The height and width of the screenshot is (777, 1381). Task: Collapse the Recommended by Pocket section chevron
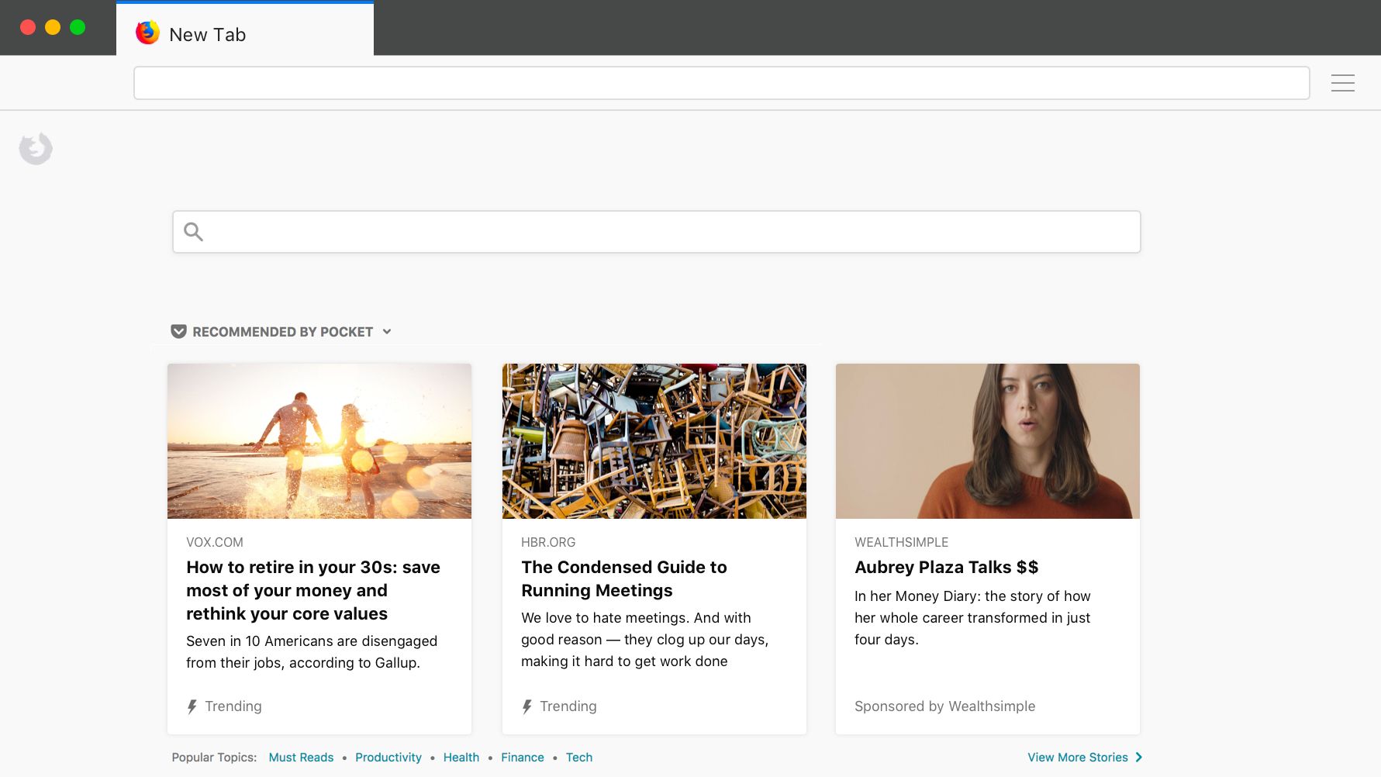click(x=387, y=332)
